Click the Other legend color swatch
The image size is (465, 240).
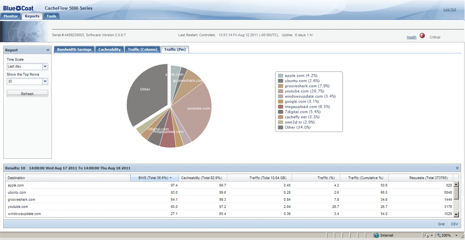coord(280,127)
